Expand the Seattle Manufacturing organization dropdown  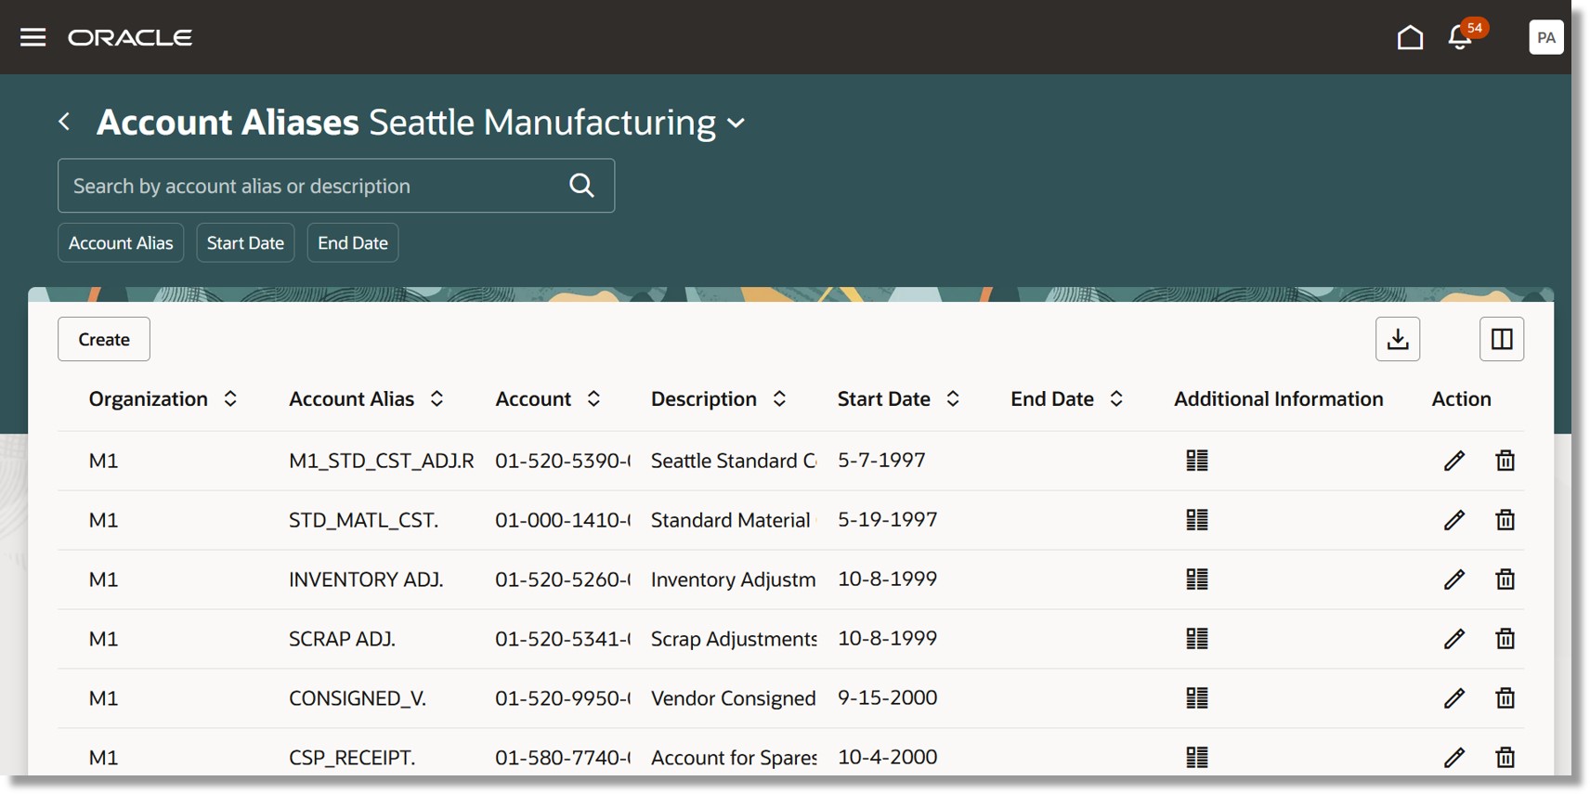(x=736, y=123)
